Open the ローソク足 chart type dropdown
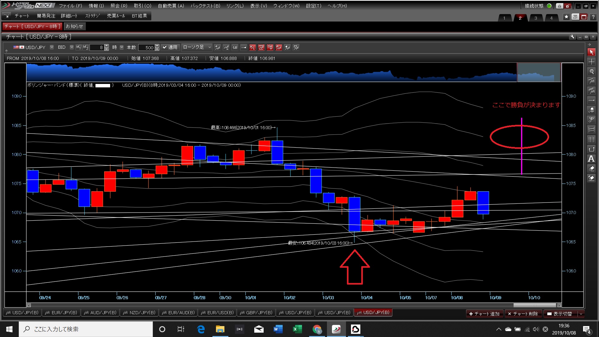599x337 pixels. (x=209, y=47)
